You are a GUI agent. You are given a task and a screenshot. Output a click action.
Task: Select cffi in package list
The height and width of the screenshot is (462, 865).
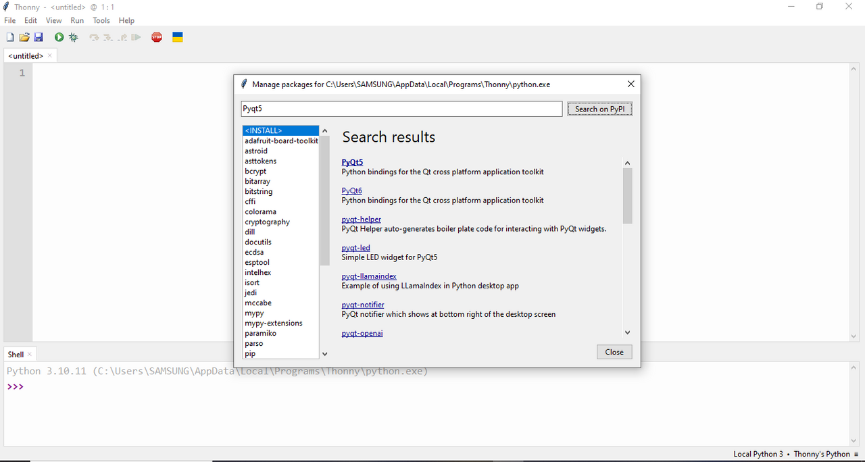click(x=280, y=201)
